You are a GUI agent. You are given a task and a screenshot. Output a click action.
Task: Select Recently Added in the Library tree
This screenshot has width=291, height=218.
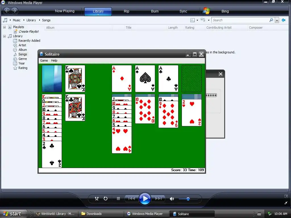tap(29, 41)
